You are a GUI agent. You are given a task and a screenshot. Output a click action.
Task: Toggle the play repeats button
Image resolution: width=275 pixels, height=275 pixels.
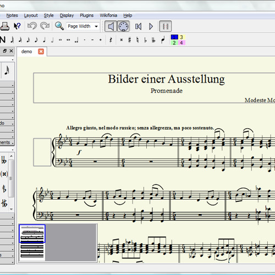[x=166, y=26]
